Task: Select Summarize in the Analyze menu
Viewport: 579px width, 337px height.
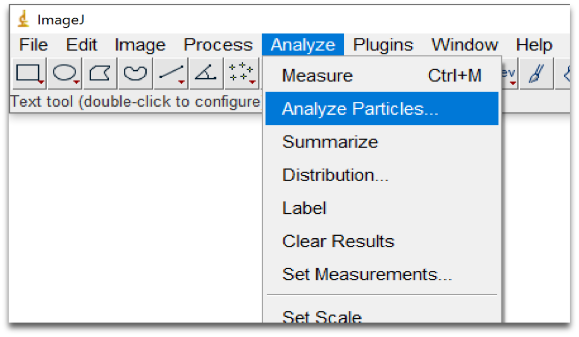Action: (x=330, y=142)
